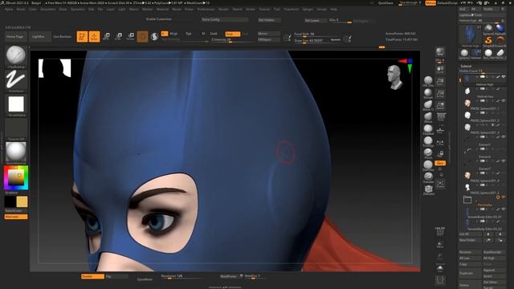Open the BrushAlpha selector
This screenshot has height=289, width=514.
[16, 104]
